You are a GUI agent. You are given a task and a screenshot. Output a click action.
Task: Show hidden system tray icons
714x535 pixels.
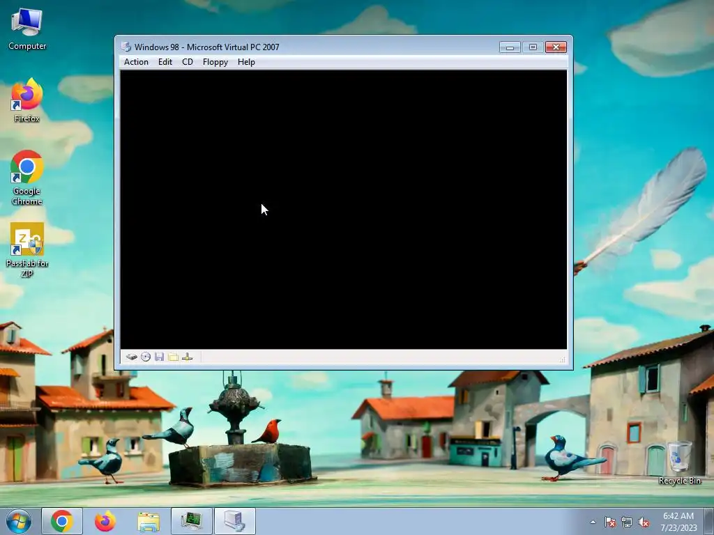[593, 522]
